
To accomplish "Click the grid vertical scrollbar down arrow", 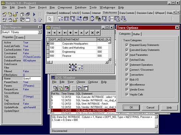I will click(x=109, y=59).
